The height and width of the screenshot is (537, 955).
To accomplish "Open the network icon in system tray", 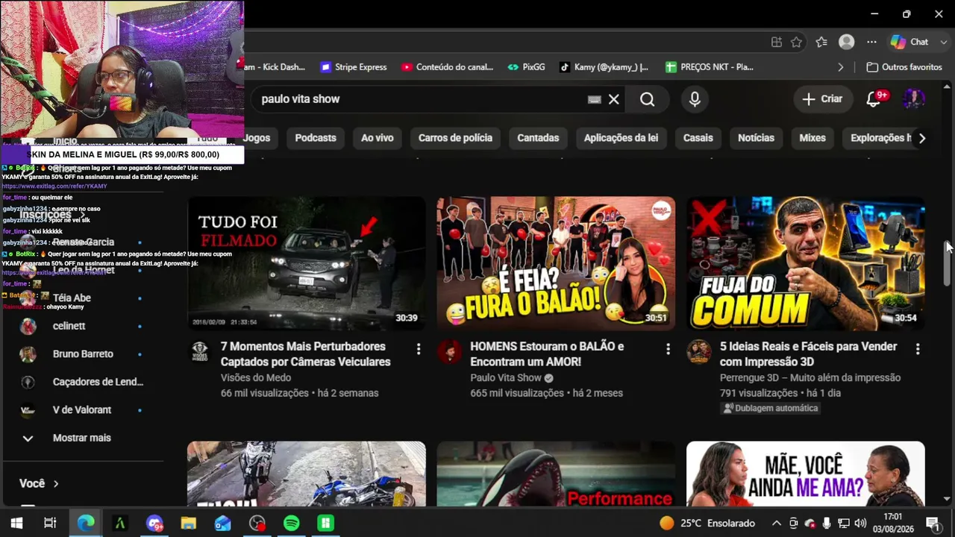I will click(x=843, y=524).
